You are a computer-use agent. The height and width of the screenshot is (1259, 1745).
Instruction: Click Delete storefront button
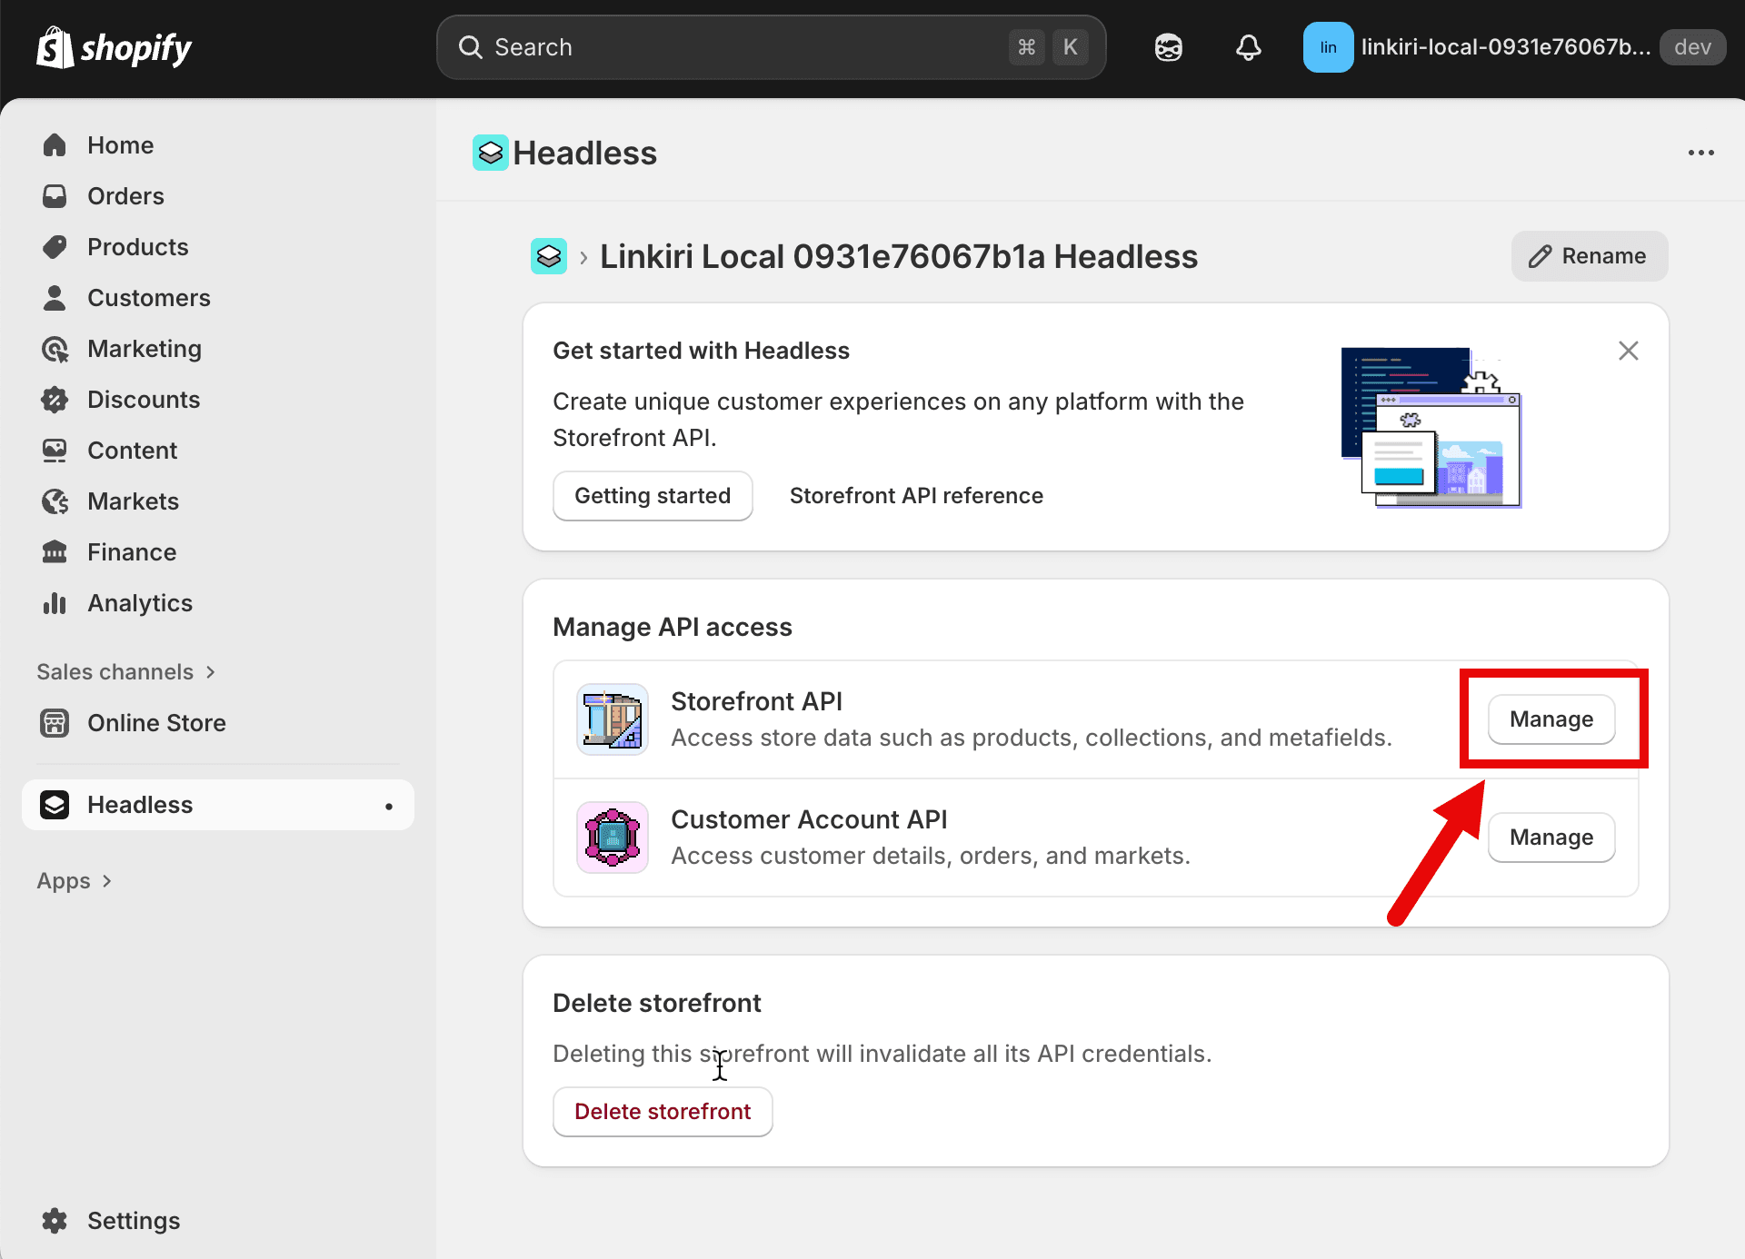[663, 1112]
